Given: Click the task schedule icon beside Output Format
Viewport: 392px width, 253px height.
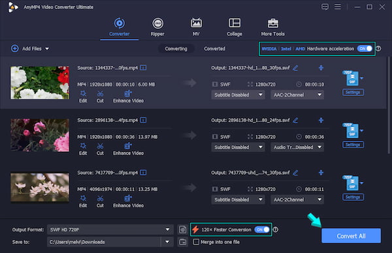Looking at the screenshot, I should 183,230.
